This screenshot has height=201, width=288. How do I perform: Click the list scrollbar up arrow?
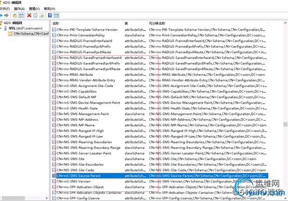coord(285,23)
